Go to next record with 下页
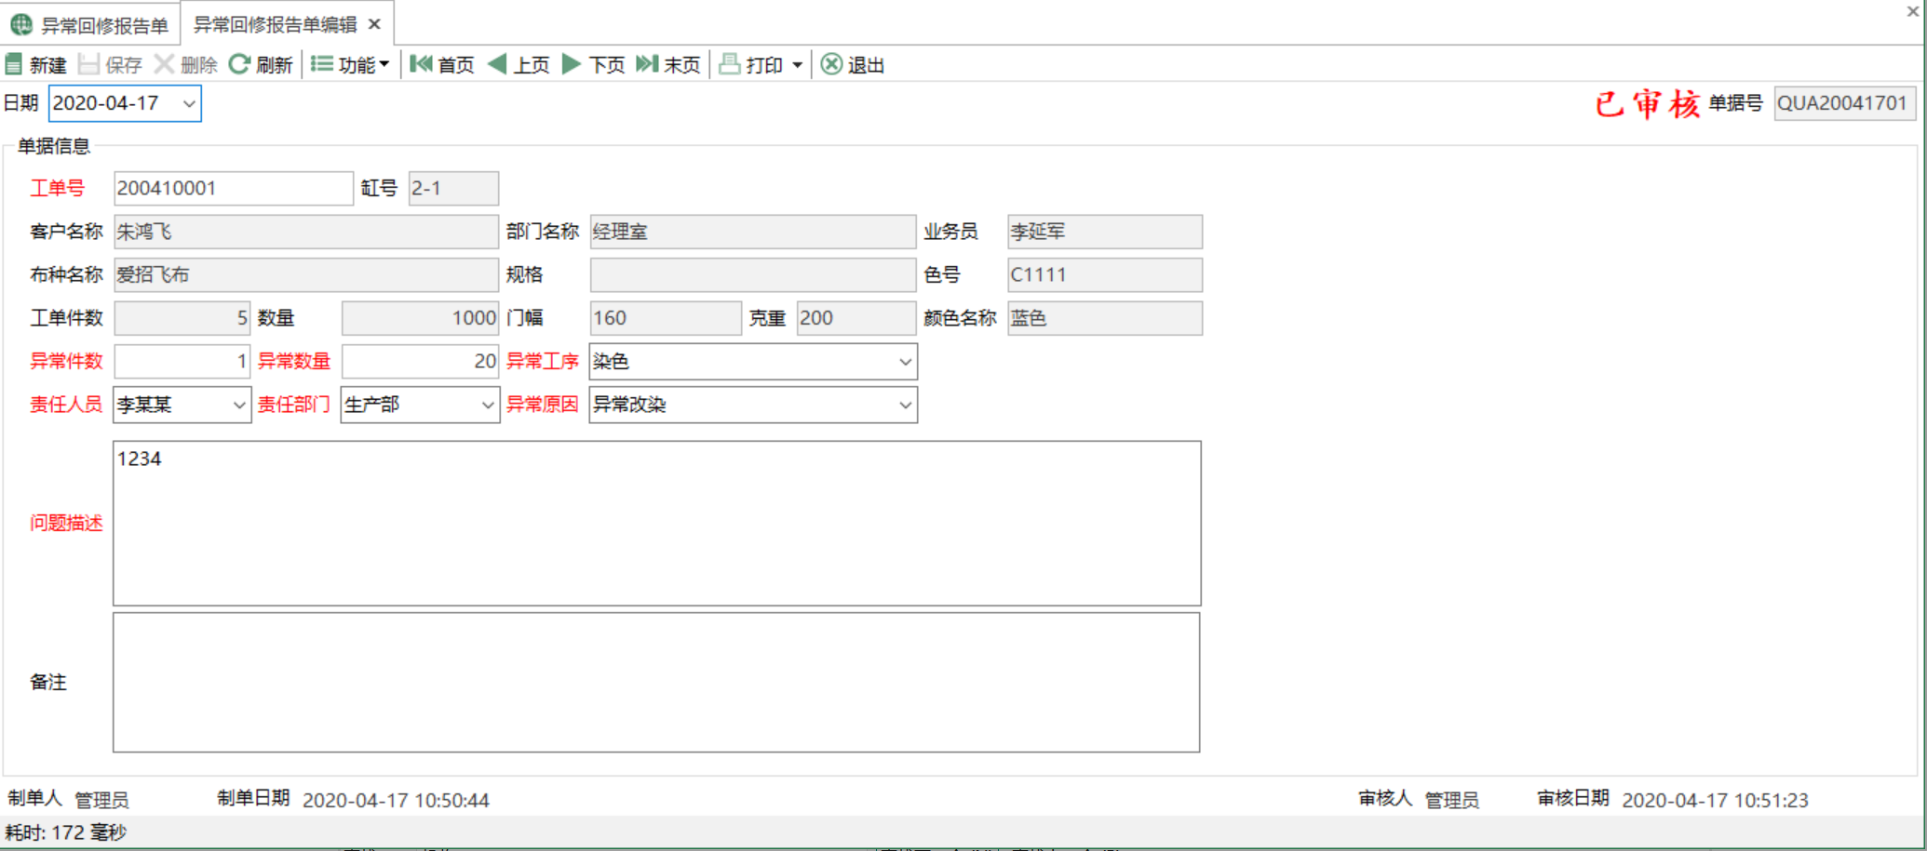1927x851 pixels. click(x=593, y=64)
